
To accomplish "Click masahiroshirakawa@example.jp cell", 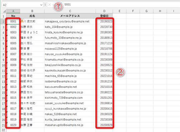I will [70, 43].
